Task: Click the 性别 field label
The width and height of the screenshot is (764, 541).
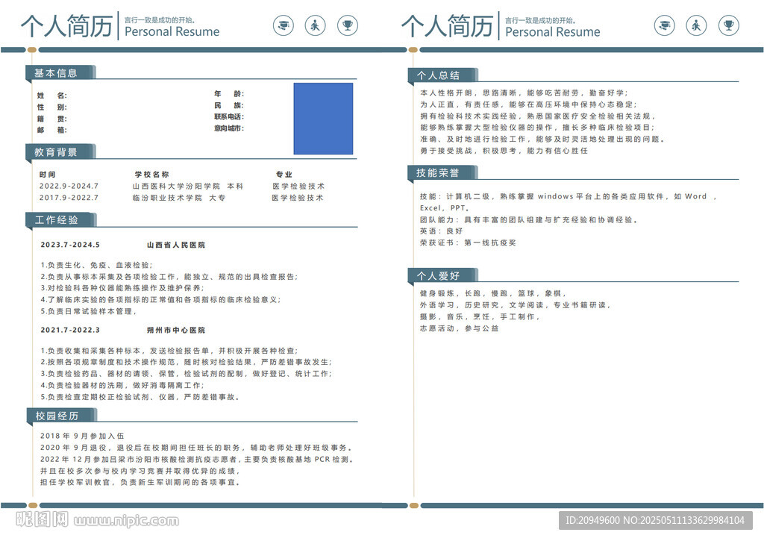Action: pos(52,107)
